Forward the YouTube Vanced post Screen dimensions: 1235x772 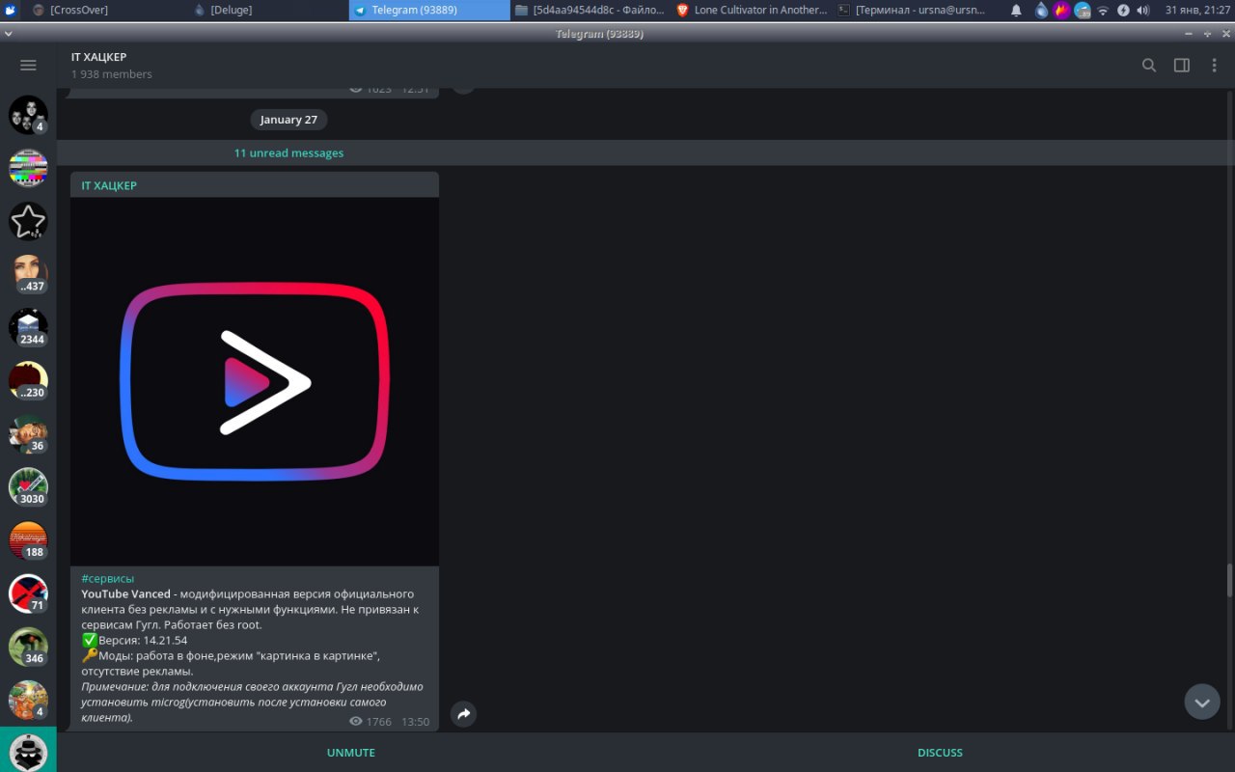pos(463,714)
